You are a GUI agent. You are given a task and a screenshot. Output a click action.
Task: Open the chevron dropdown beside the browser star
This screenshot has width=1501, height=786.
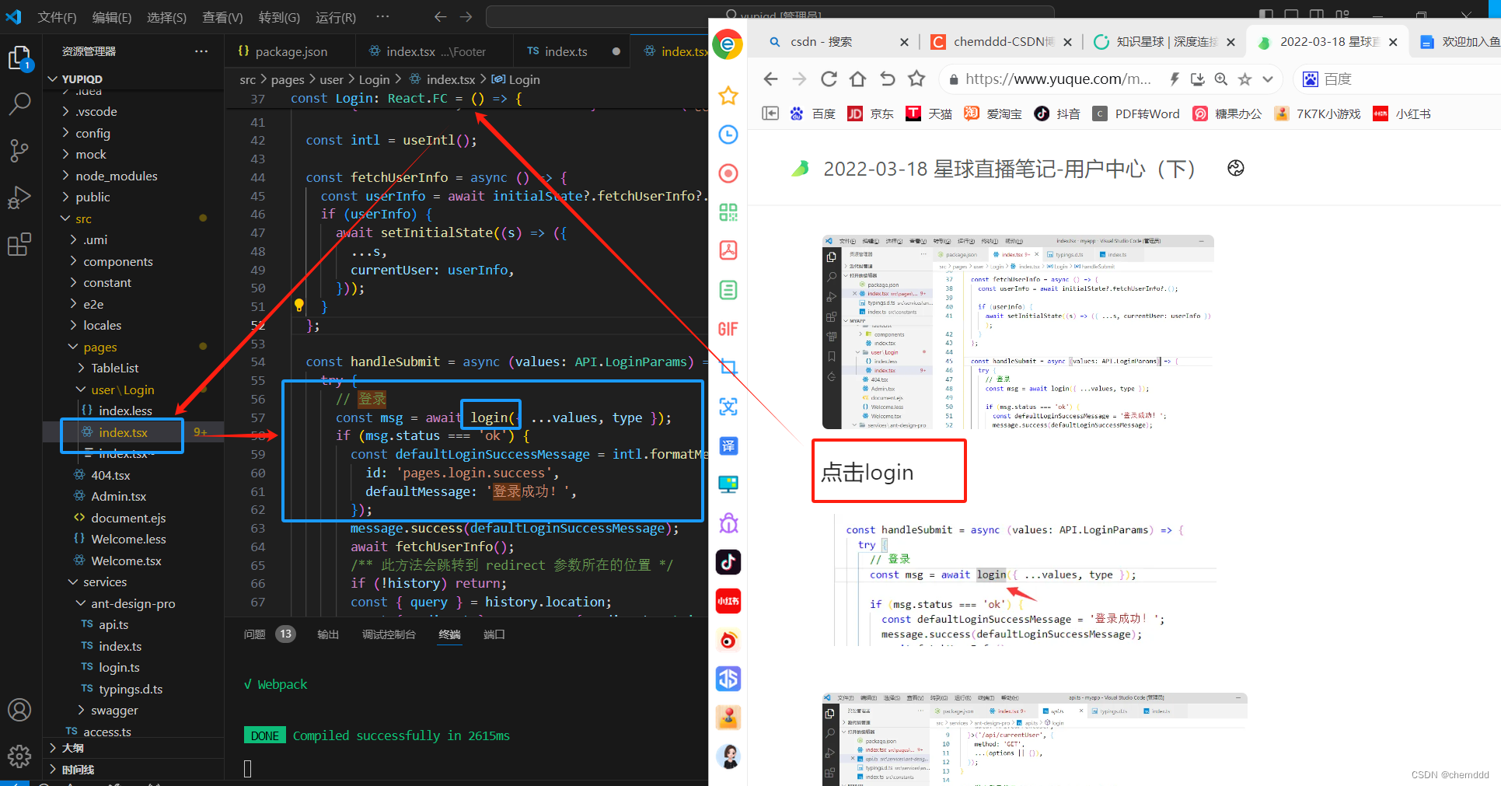(x=1267, y=79)
